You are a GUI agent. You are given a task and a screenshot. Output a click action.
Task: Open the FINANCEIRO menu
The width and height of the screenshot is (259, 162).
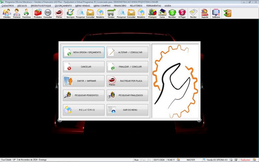(120, 6)
